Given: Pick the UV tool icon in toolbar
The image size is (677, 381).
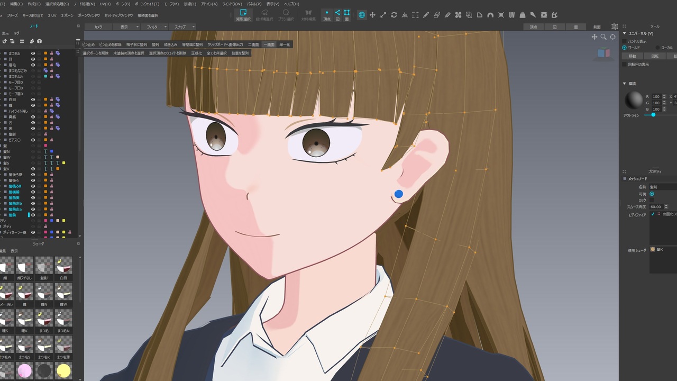Looking at the screenshot, I should coord(512,15).
